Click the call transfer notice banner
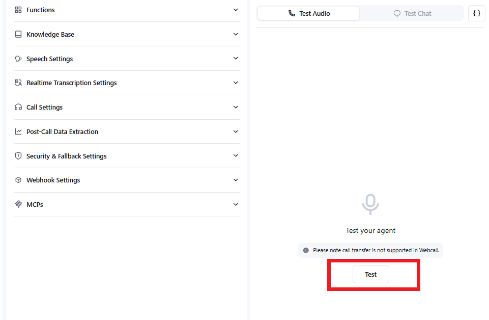489x320 pixels. point(370,250)
